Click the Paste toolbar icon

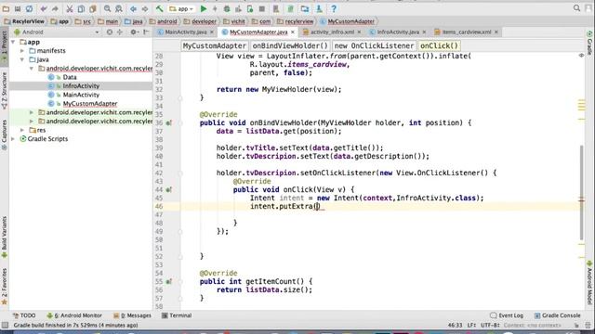[x=93, y=8]
